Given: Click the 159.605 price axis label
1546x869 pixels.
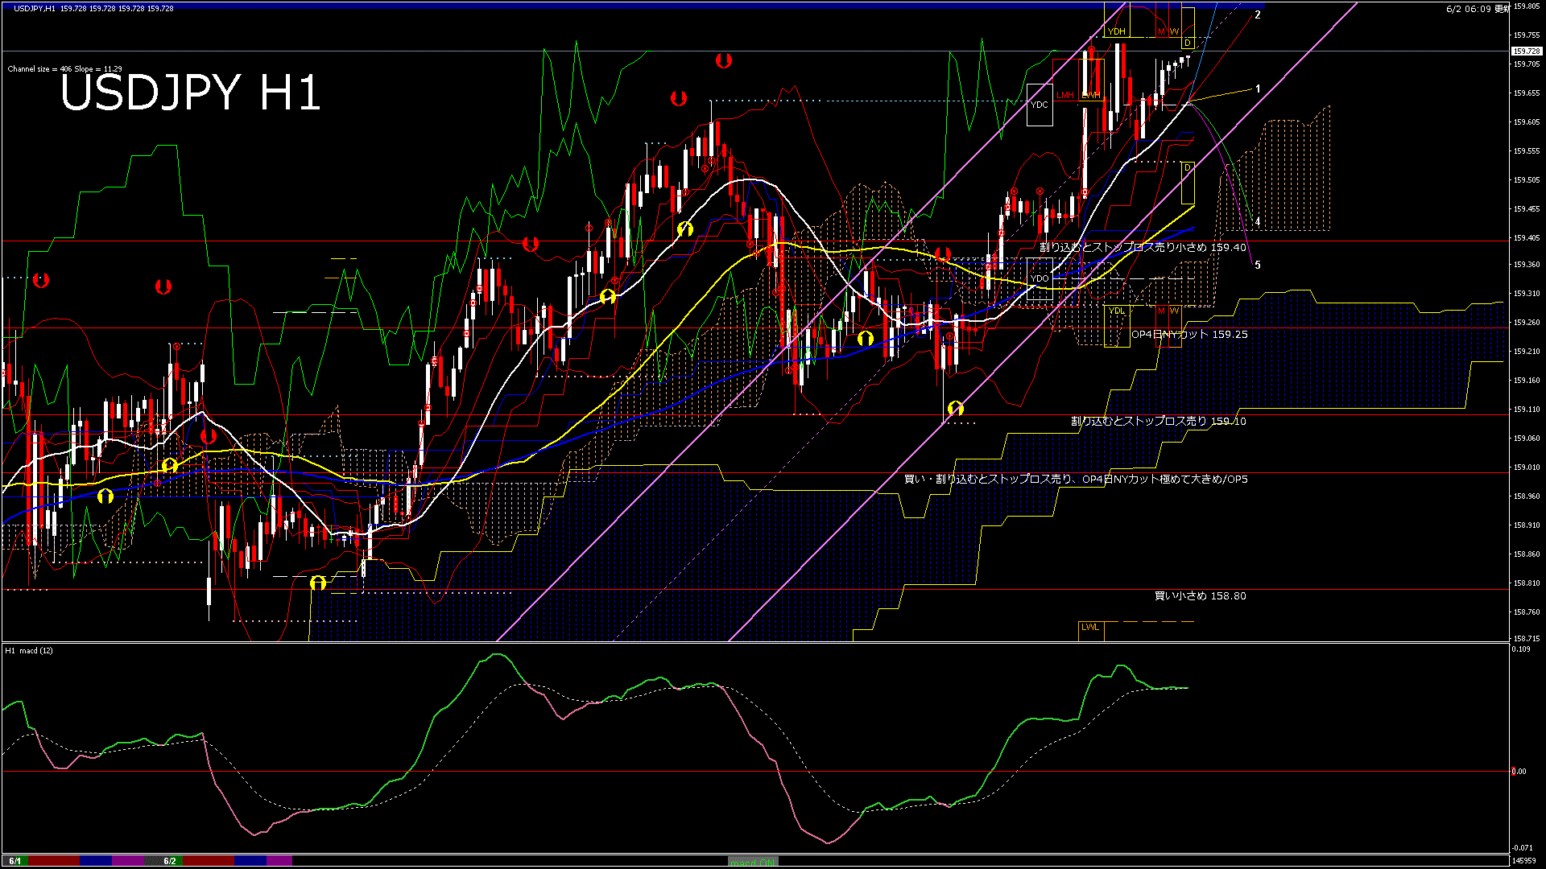Looking at the screenshot, I should coord(1527,121).
